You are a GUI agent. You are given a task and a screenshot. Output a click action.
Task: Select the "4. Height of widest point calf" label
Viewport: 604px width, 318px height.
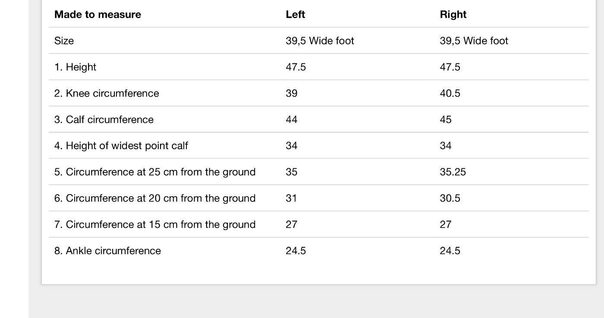click(x=121, y=146)
